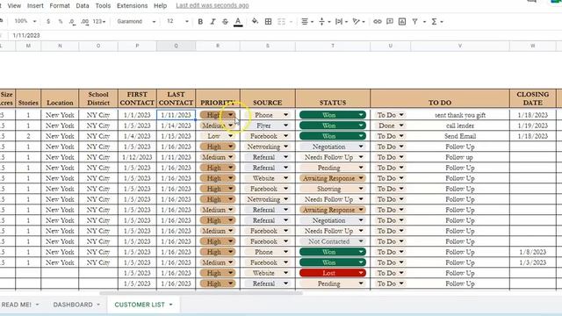Click the create filter icon
Screen dimensions: 562x316
point(414,21)
